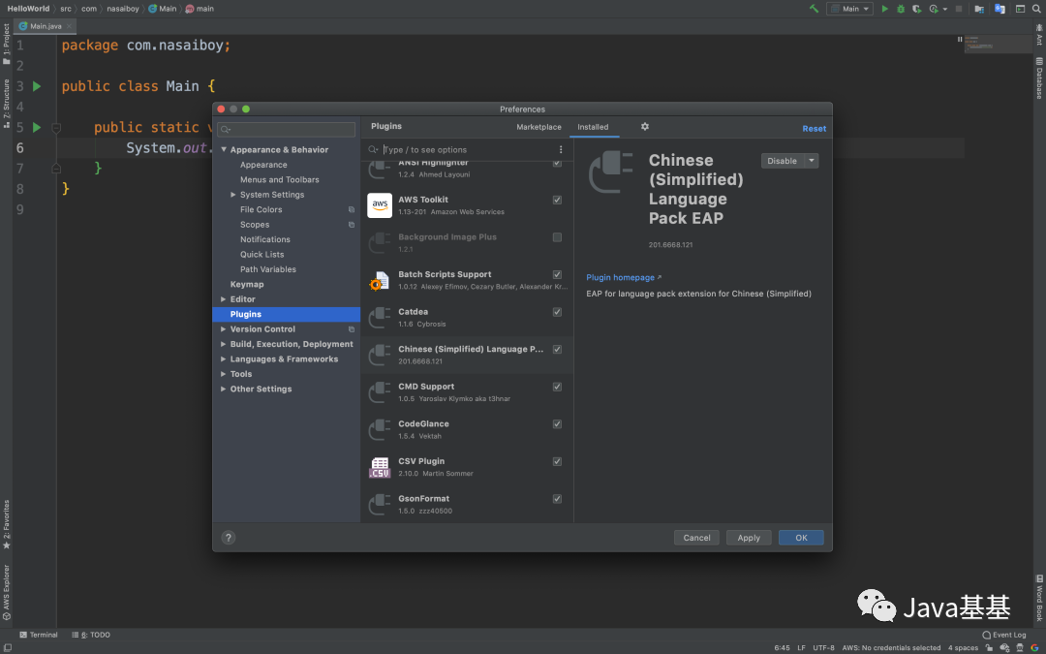
Task: Expand the Editor settings section
Action: click(x=224, y=299)
